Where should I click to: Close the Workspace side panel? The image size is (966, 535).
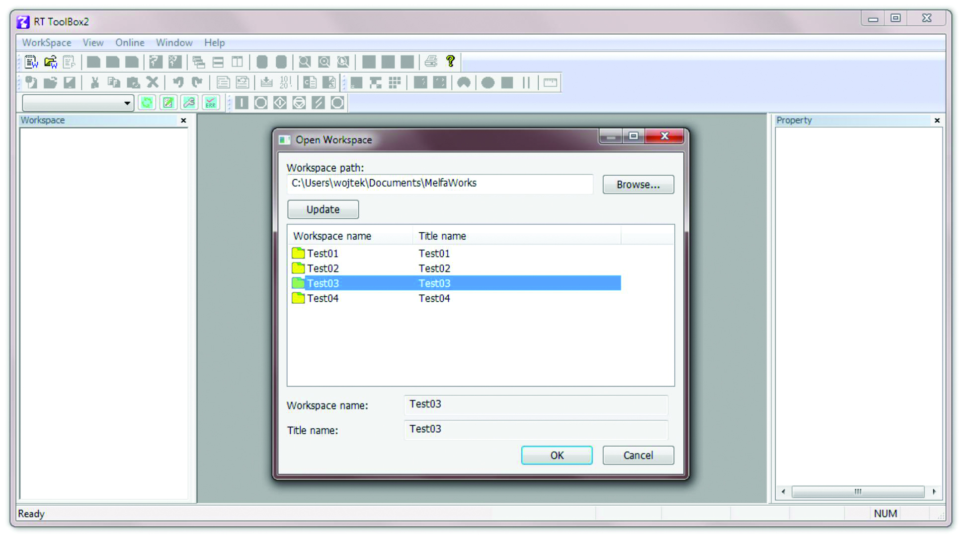tap(183, 120)
